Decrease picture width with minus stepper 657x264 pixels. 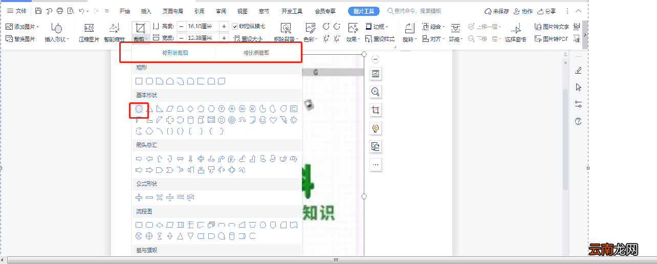pyautogui.click(x=182, y=38)
